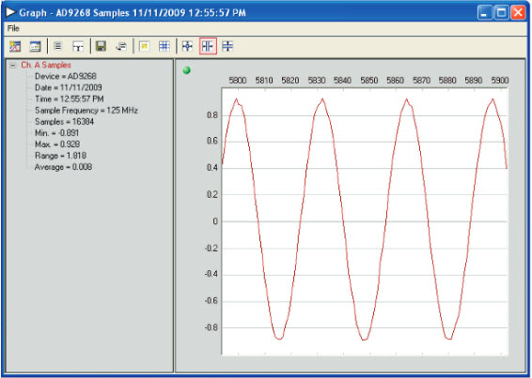Click the window-form toolbar icon
532x378 pixels.
coord(35,46)
